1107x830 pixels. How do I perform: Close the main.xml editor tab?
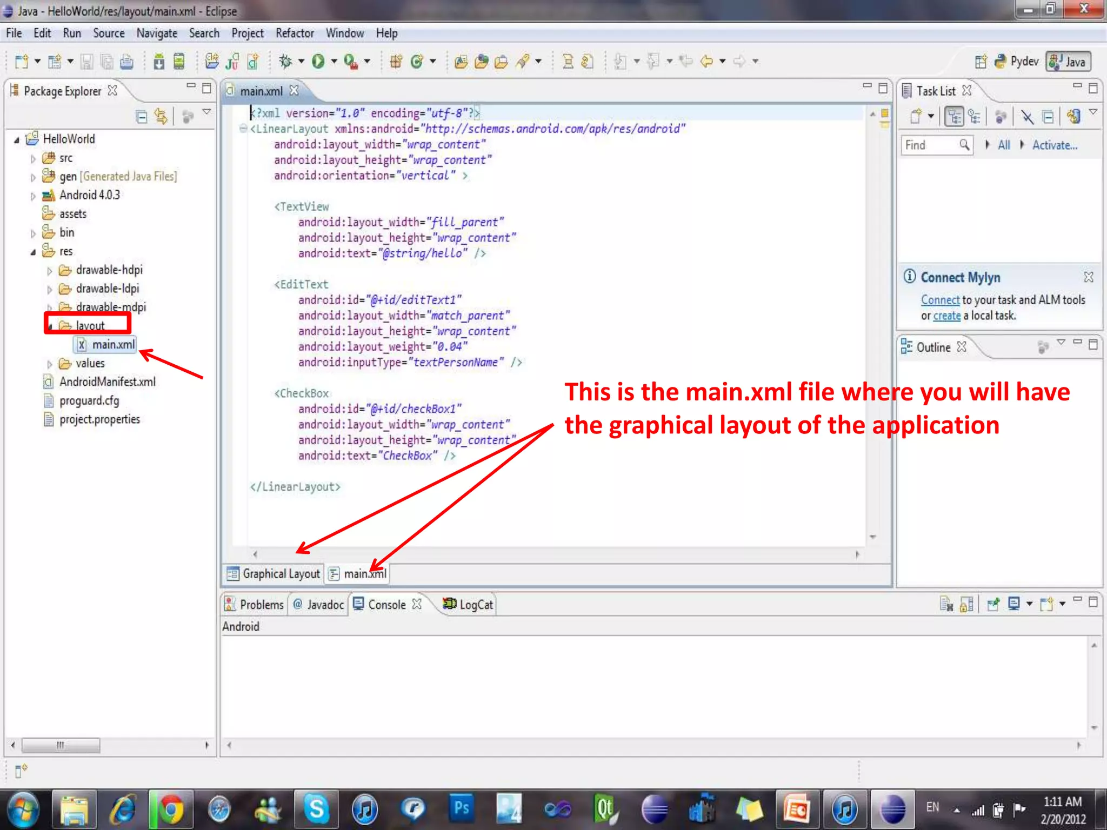pos(294,91)
